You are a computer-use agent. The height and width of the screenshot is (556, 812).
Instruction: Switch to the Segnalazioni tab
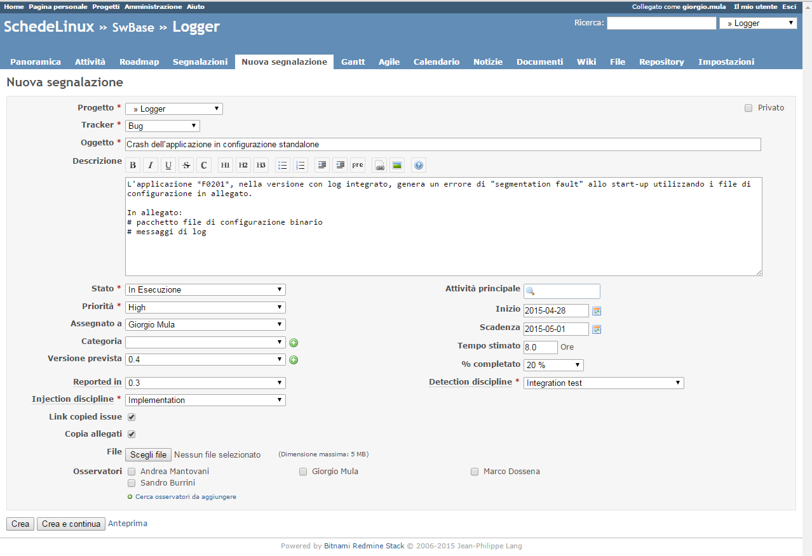pos(200,62)
